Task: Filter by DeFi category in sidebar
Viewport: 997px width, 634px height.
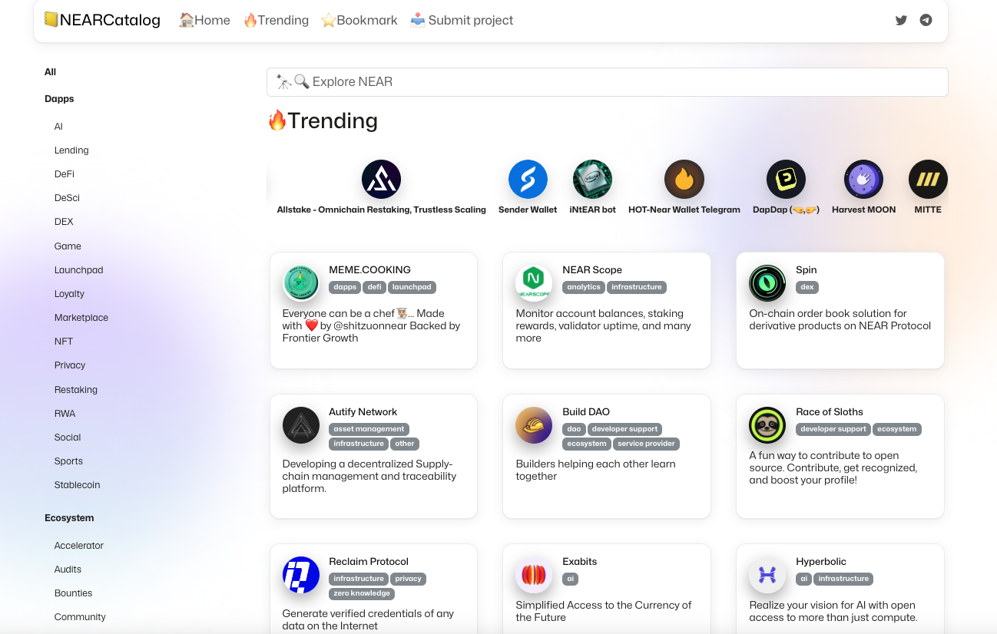Action: [65, 174]
